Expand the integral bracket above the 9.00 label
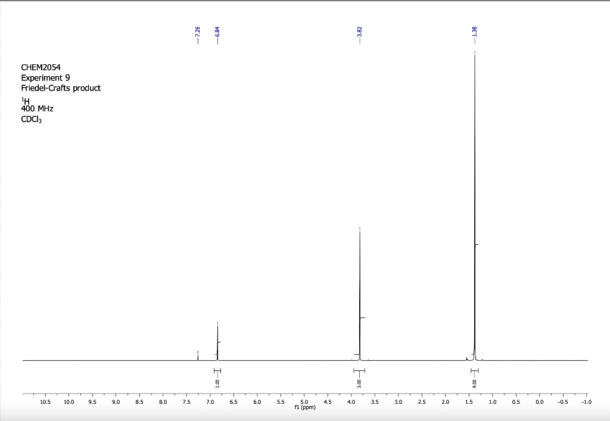Image resolution: width=610 pixels, height=421 pixels. coord(474,372)
